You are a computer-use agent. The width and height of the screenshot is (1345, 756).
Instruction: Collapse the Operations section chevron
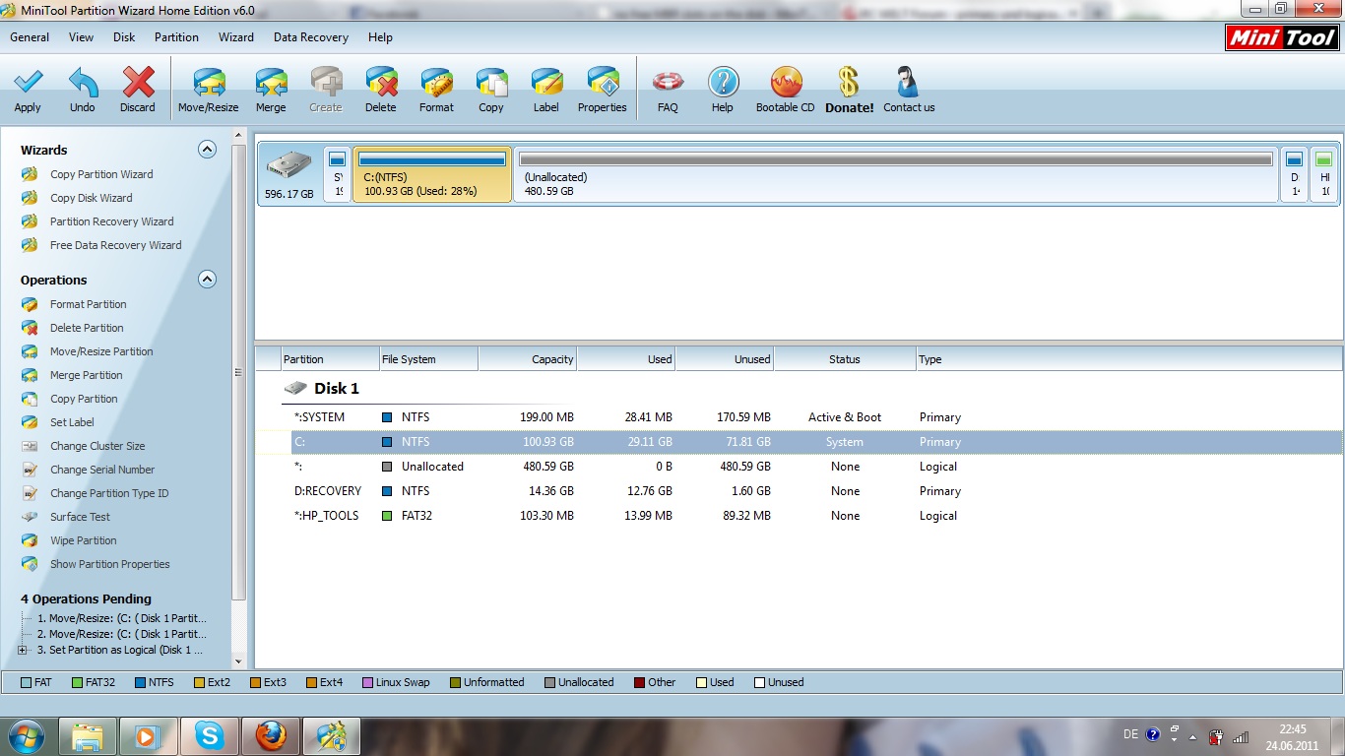[x=207, y=280]
